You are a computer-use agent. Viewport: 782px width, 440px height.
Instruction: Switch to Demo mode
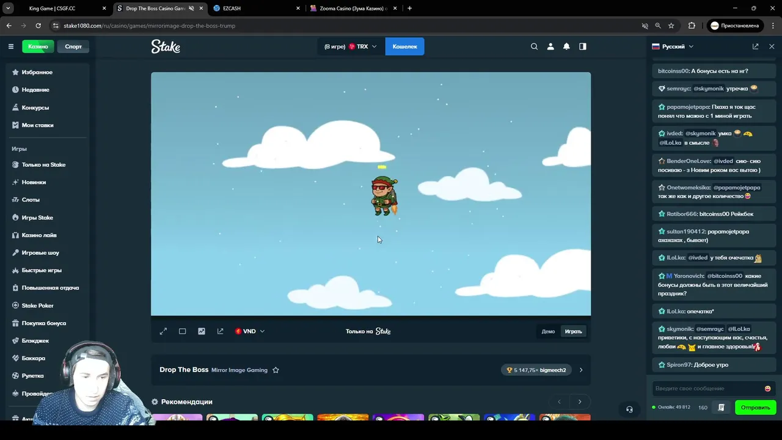[548, 331]
